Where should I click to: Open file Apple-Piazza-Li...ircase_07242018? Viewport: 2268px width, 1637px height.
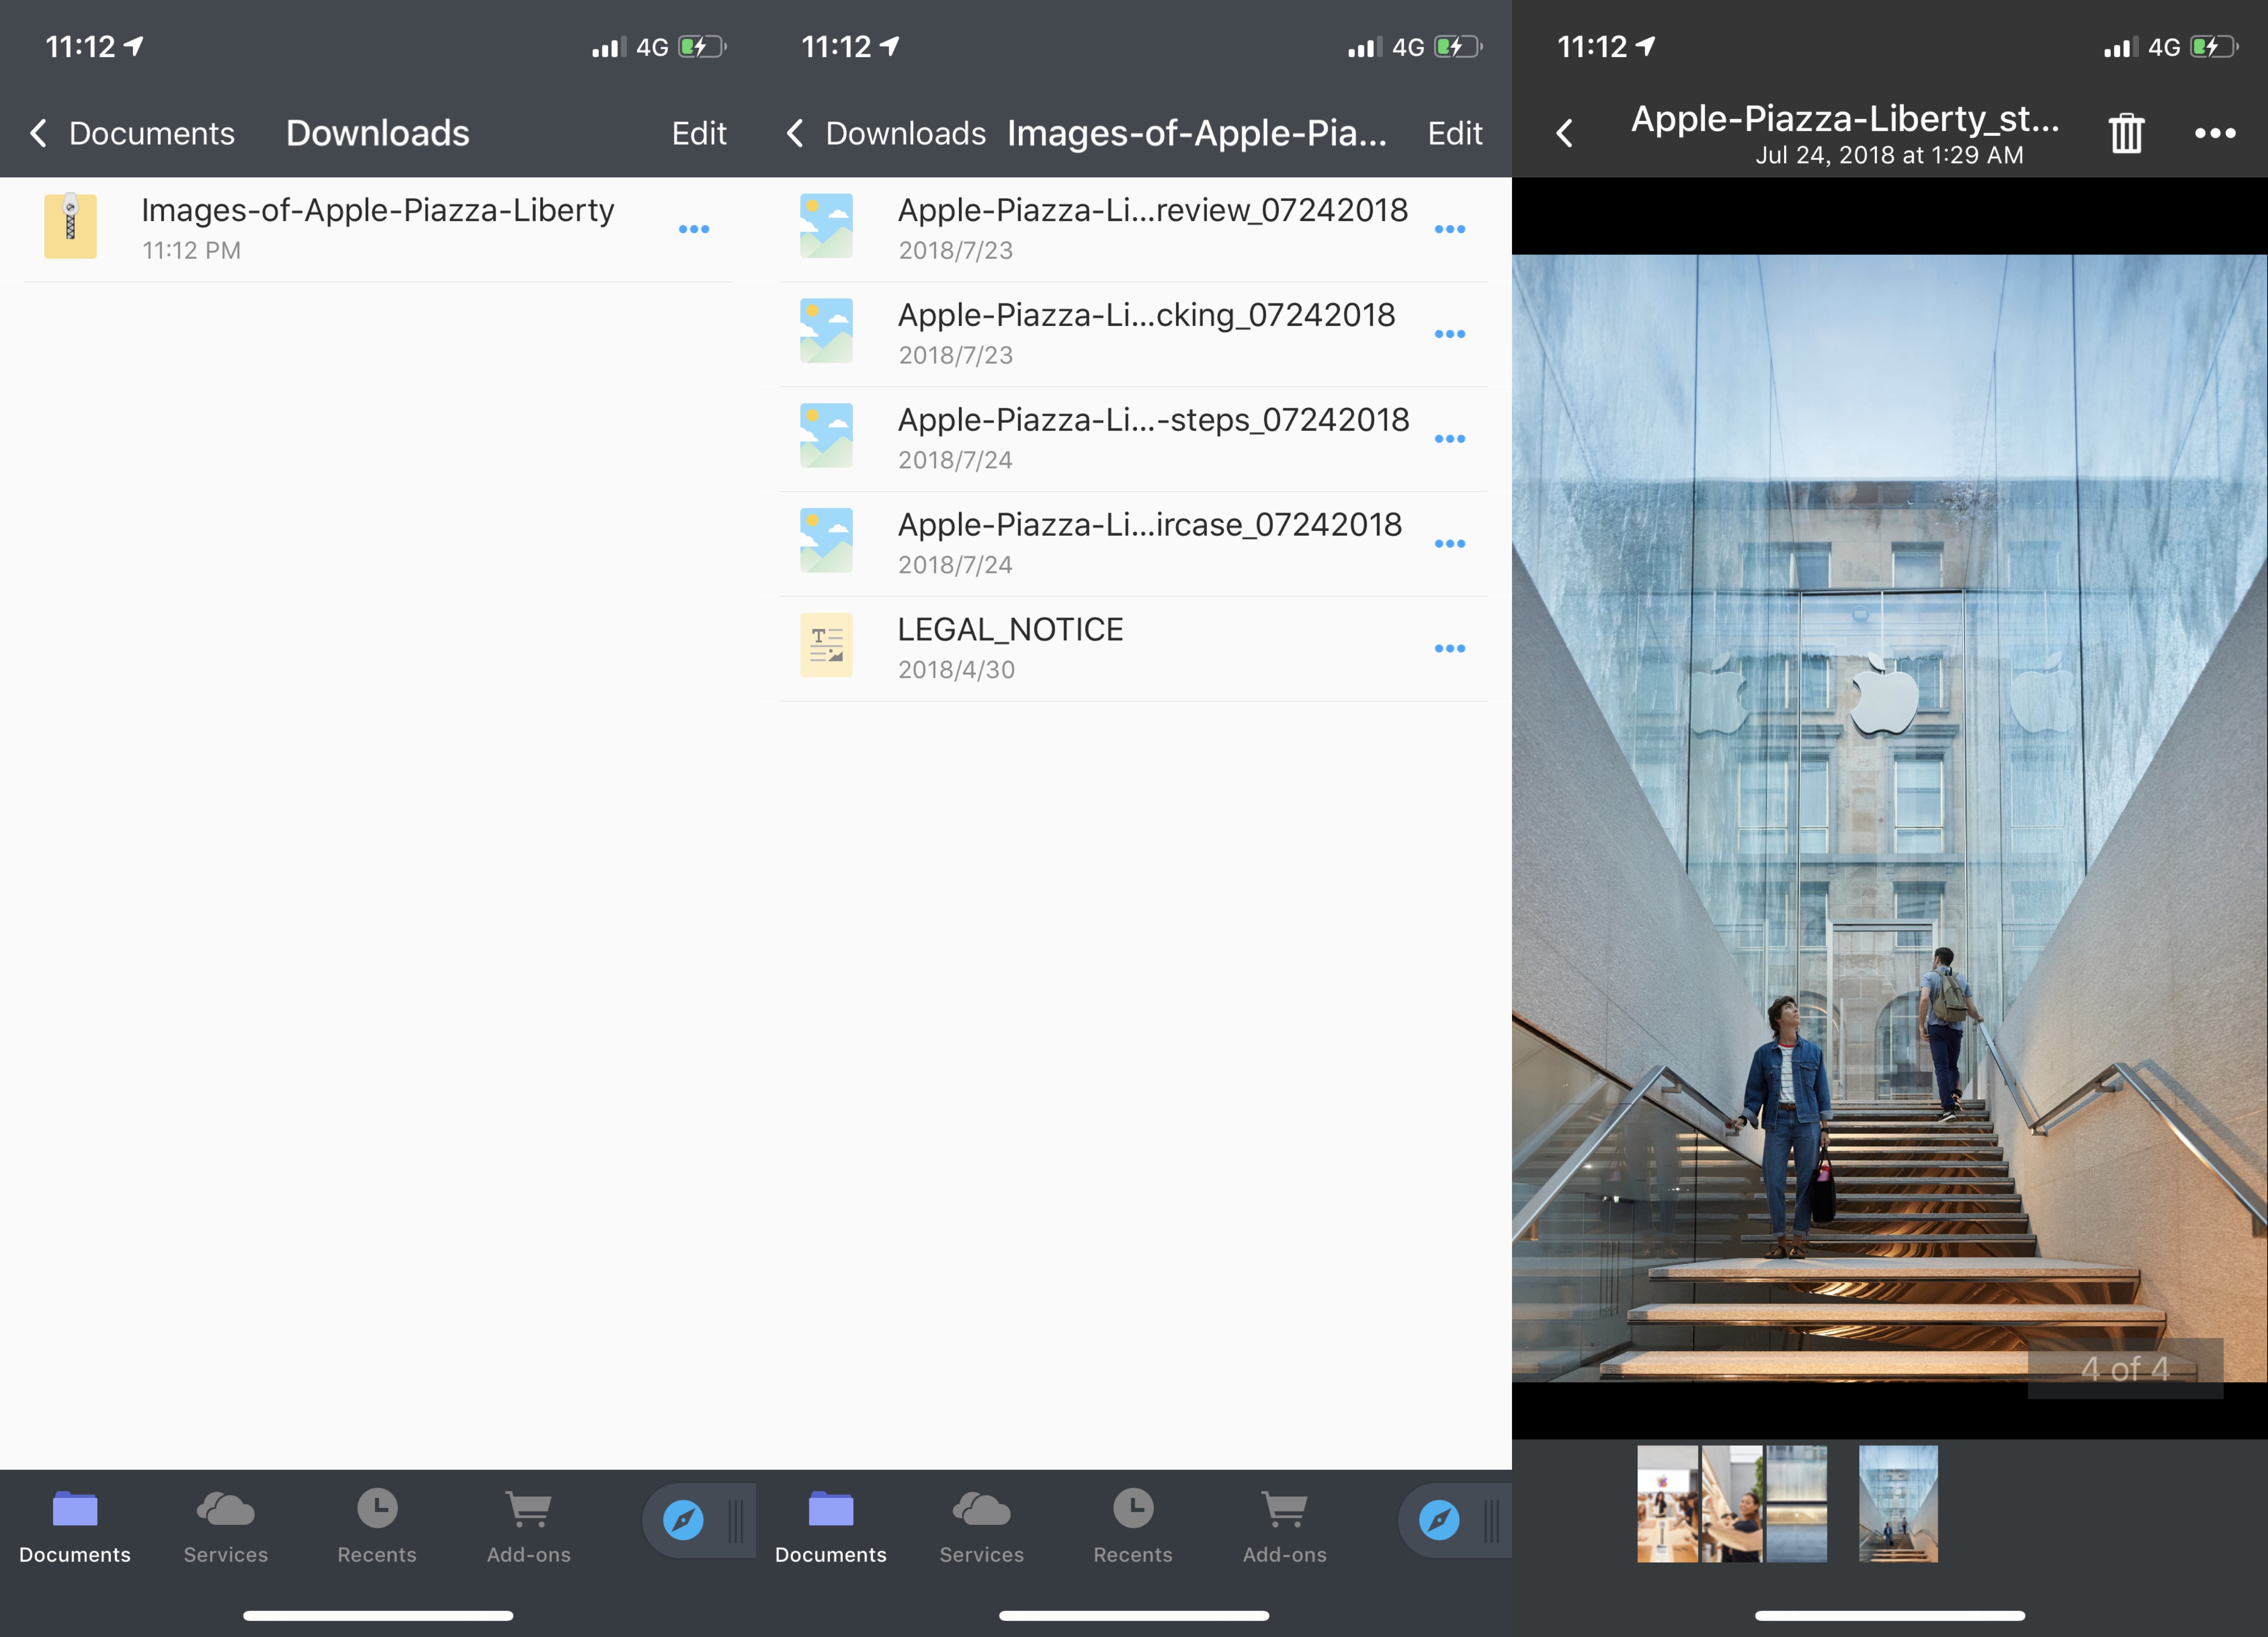click(x=1150, y=525)
